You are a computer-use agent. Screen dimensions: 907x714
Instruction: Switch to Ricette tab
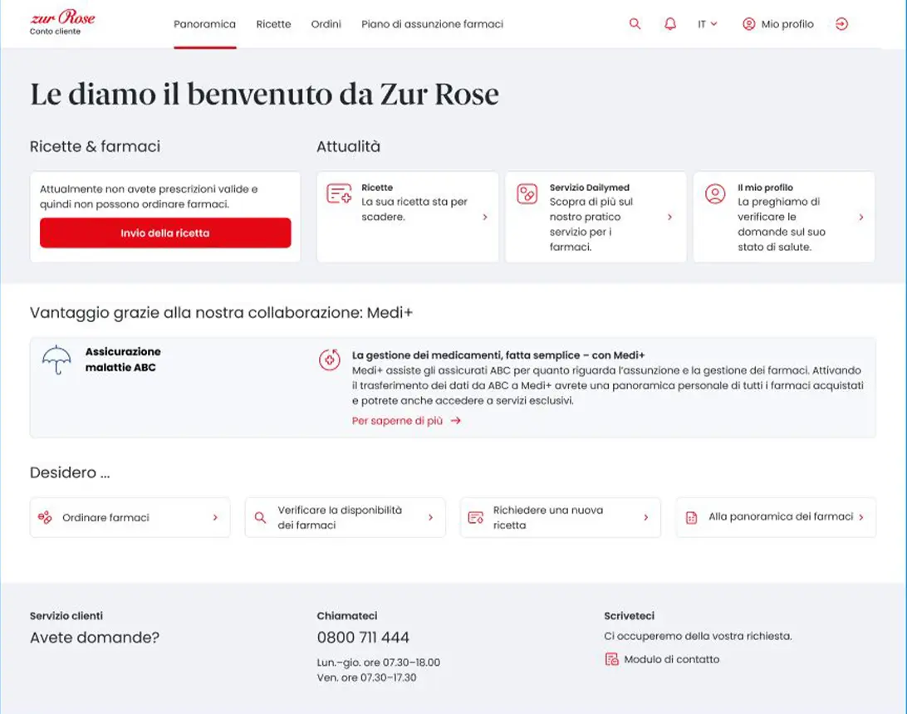[x=273, y=24]
